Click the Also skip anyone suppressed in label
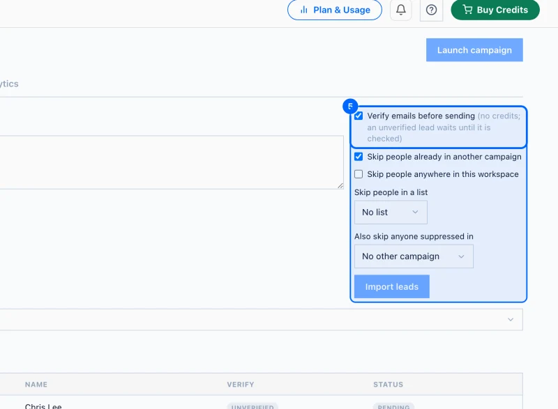This screenshot has width=558, height=409. [x=414, y=236]
